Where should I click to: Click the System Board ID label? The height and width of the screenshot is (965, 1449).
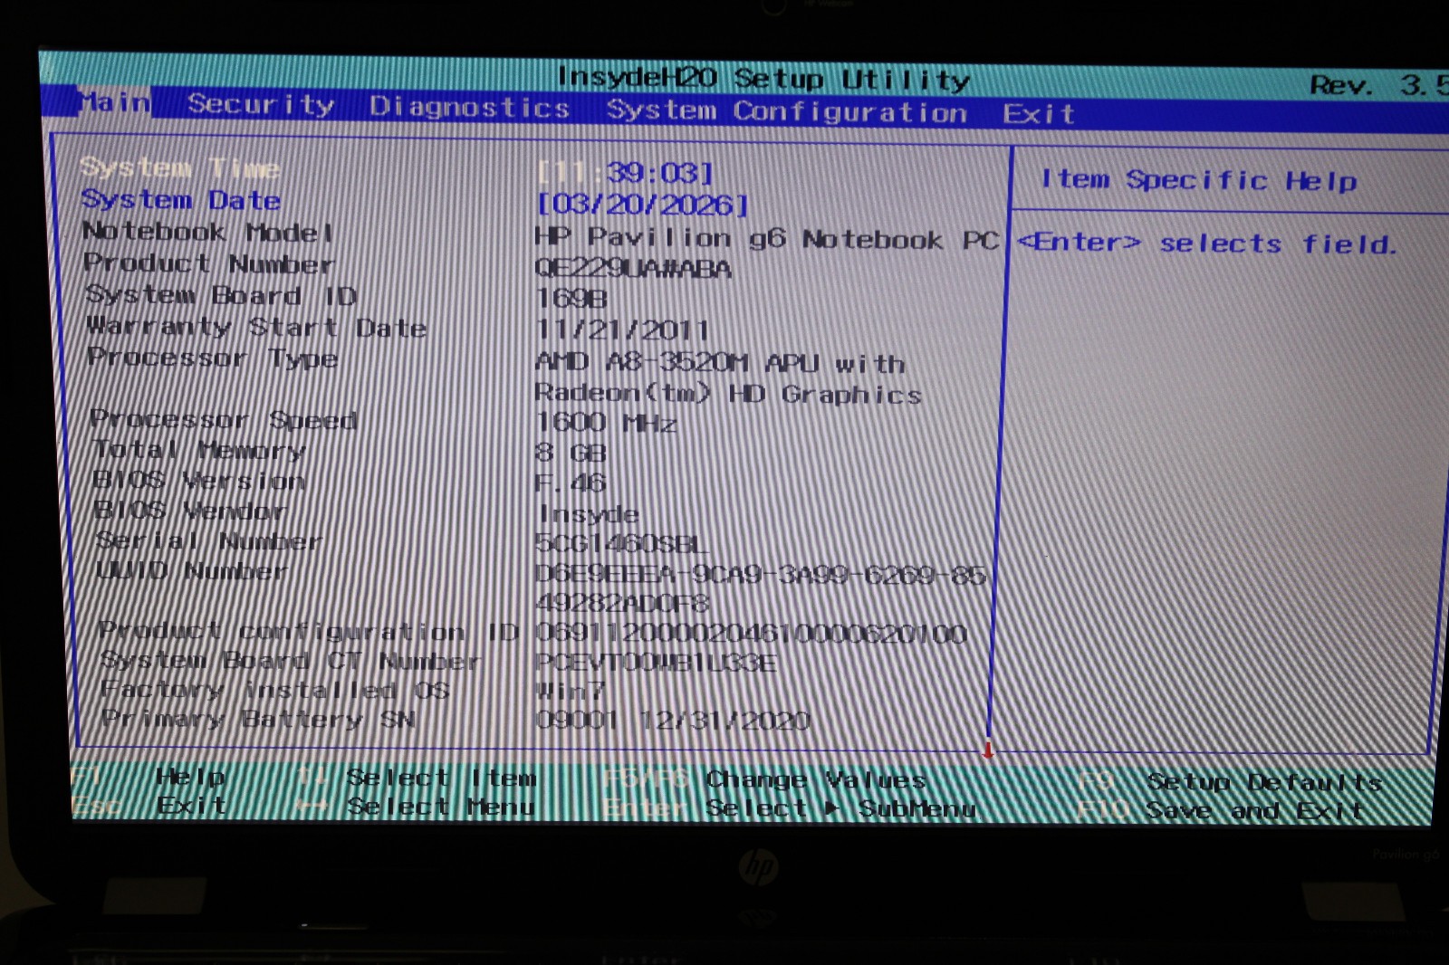click(221, 295)
